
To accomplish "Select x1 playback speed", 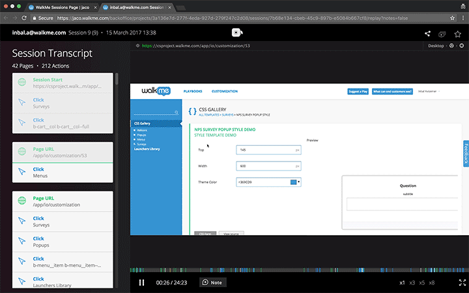I will [402, 283].
